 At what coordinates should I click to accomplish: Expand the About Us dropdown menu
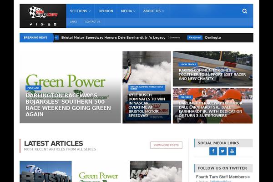154,11
